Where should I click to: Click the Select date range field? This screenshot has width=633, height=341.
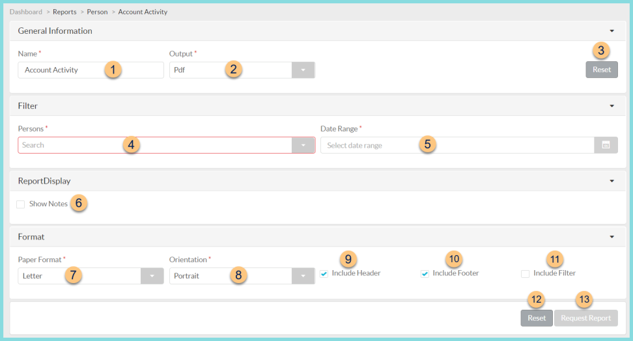click(x=457, y=145)
